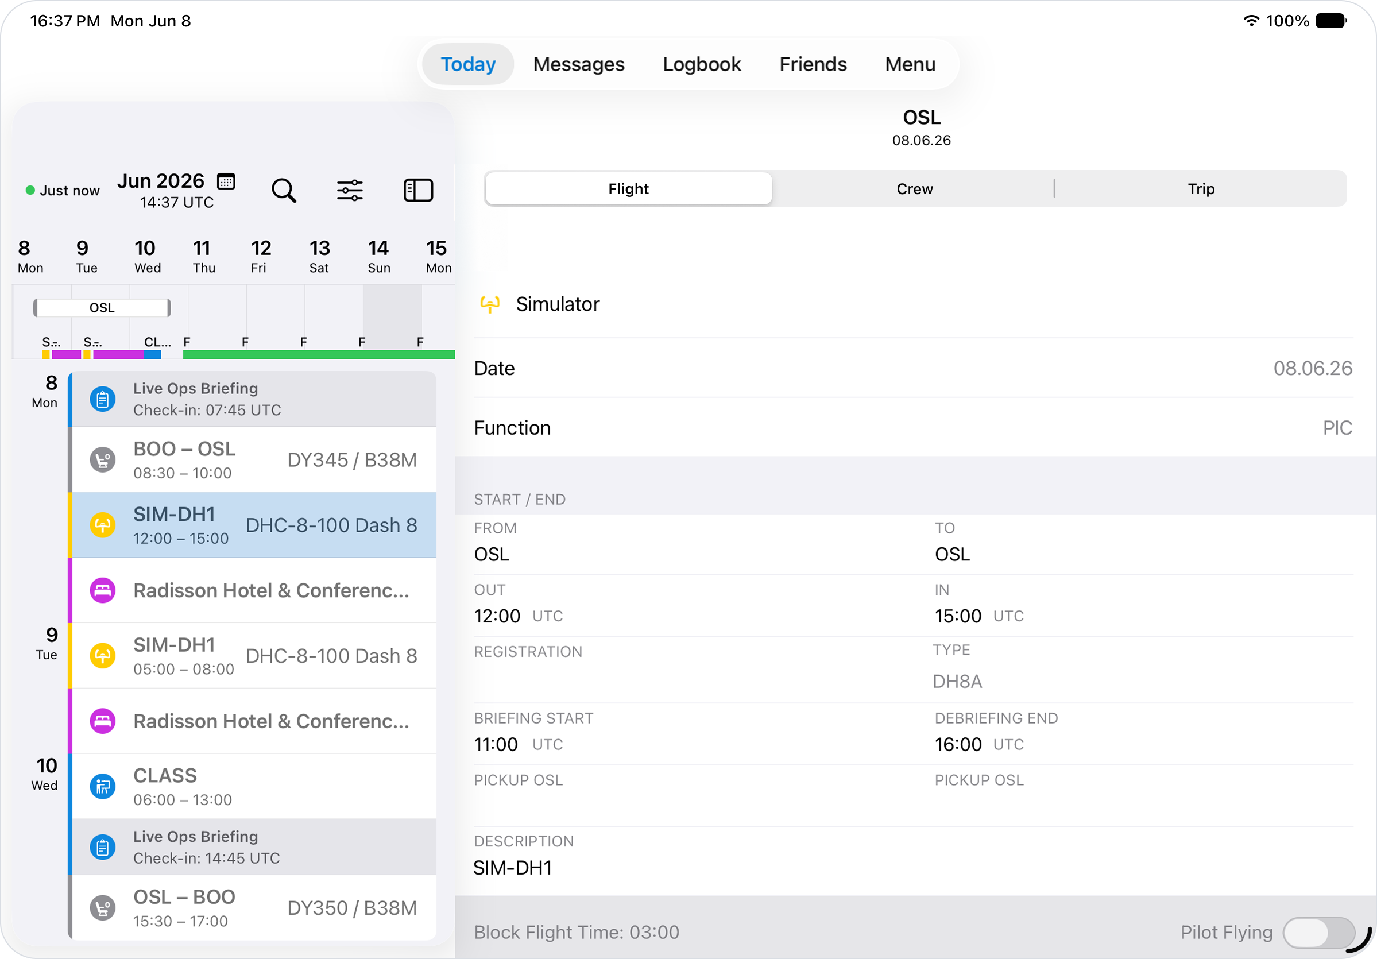Screen dimensions: 1377x959
Task: Select day 9 Tue in week strip
Action: (x=86, y=256)
